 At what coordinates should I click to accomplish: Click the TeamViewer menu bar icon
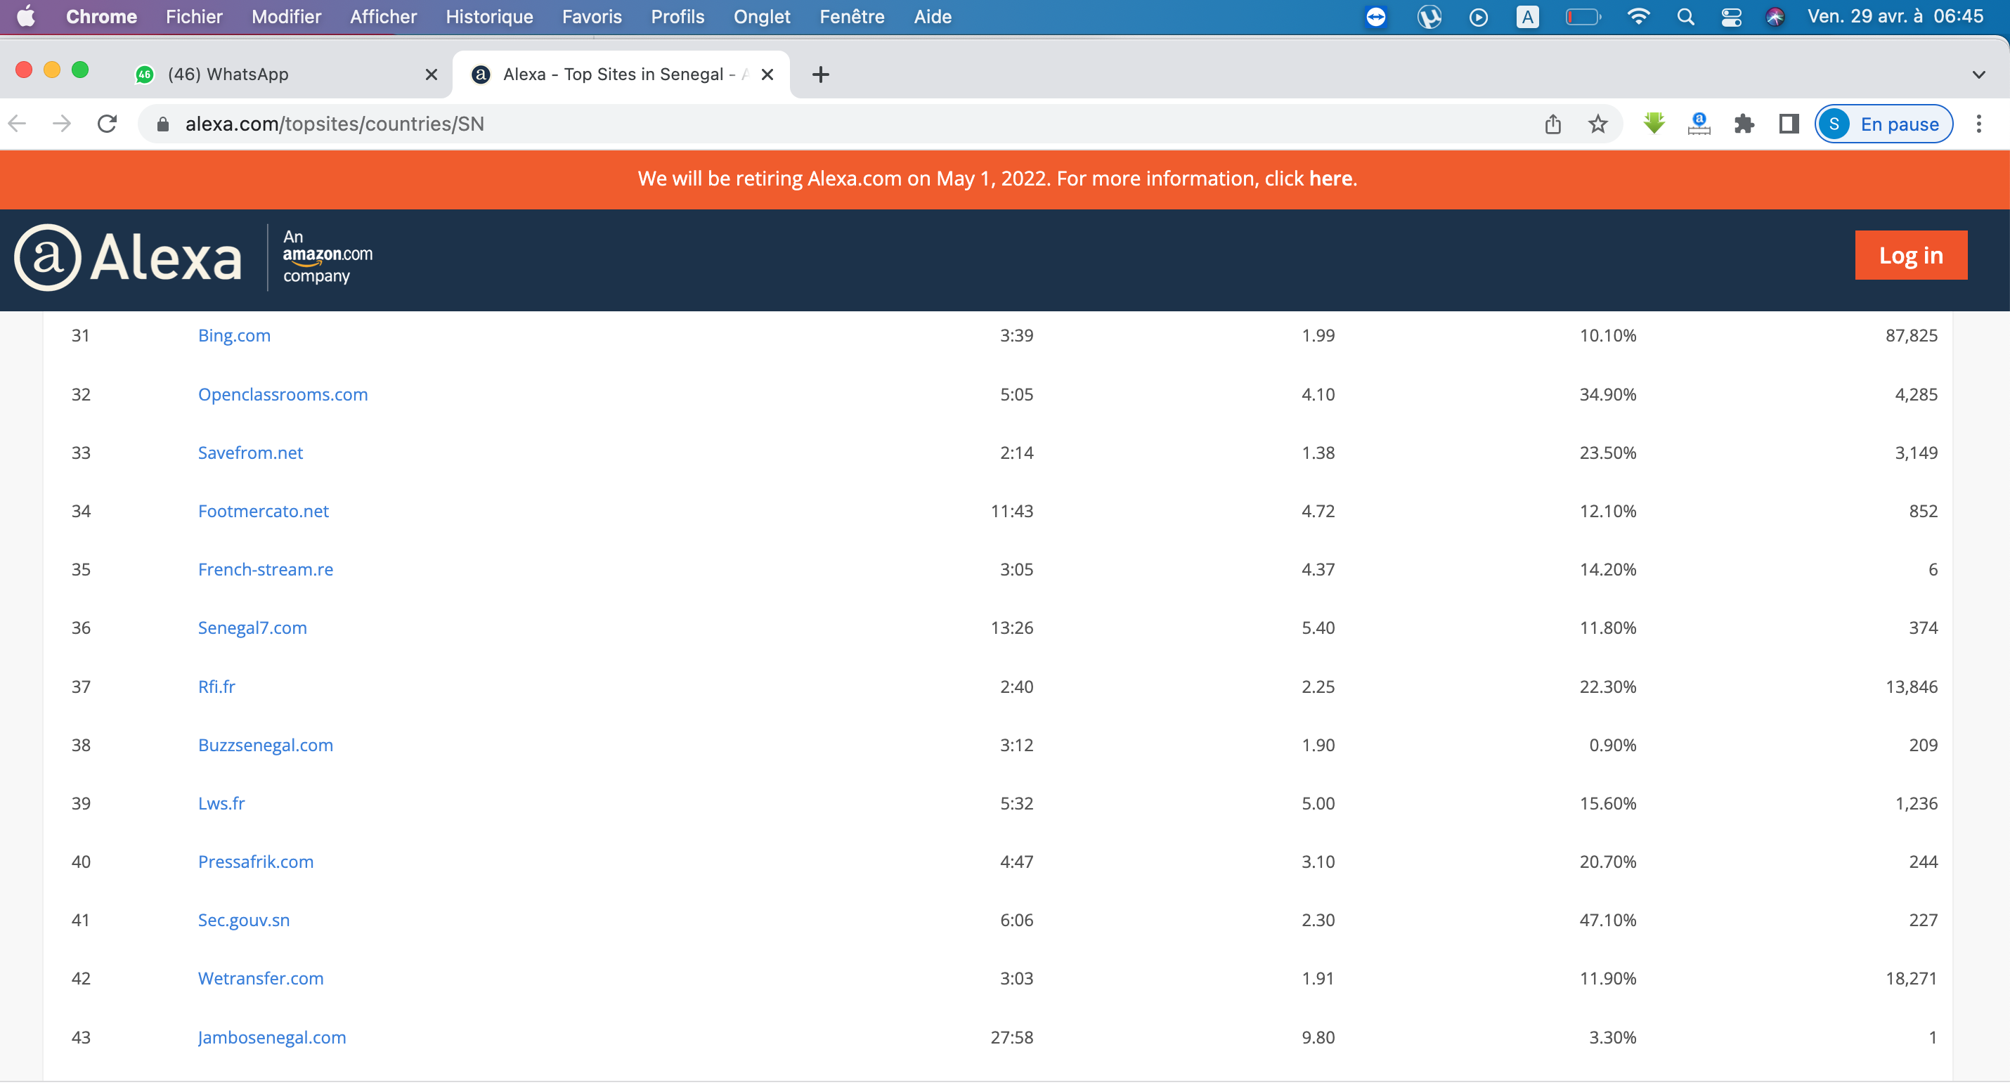pyautogui.click(x=1375, y=16)
